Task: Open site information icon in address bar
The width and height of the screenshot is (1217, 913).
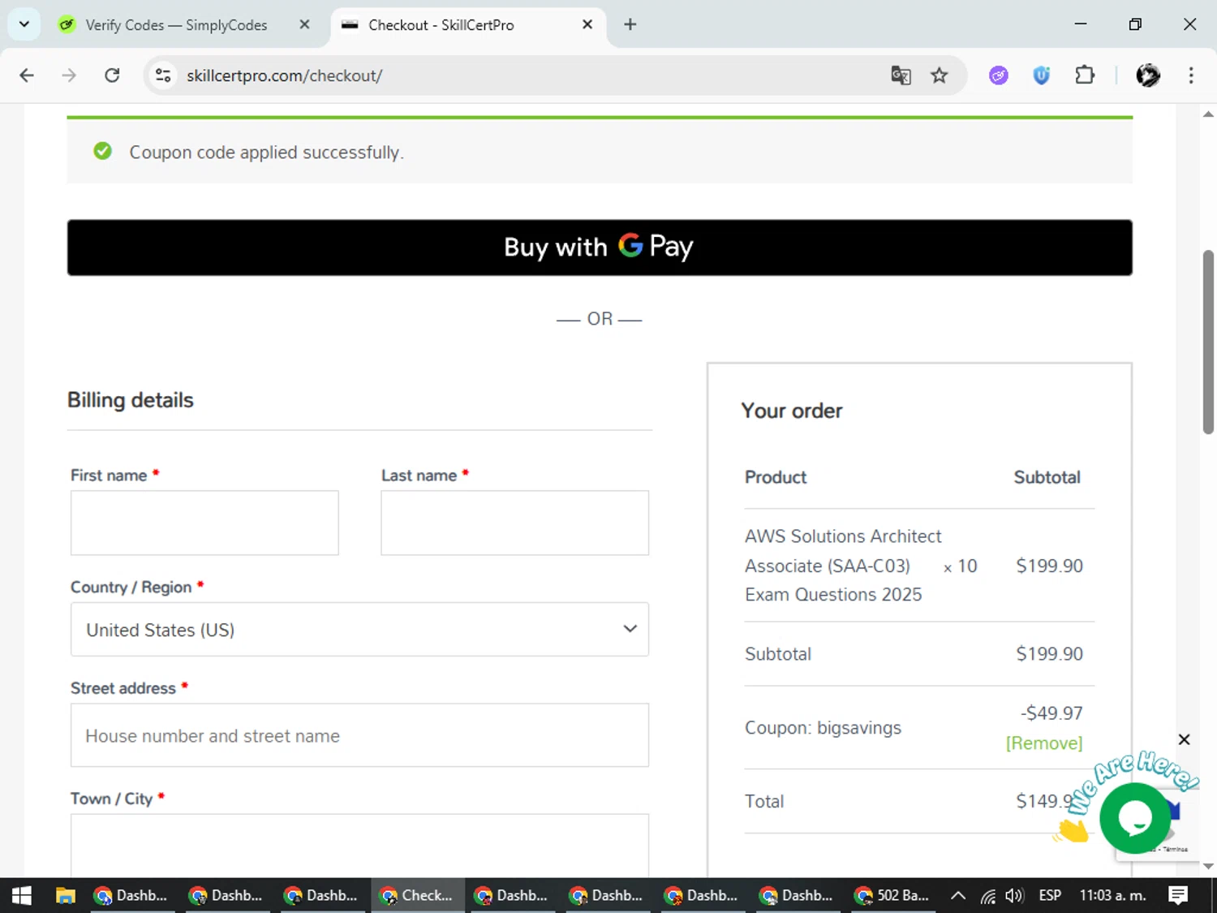Action: pos(163,75)
